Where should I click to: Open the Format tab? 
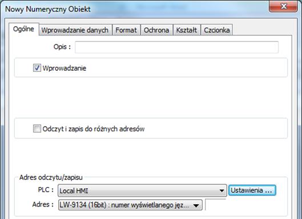(x=126, y=30)
